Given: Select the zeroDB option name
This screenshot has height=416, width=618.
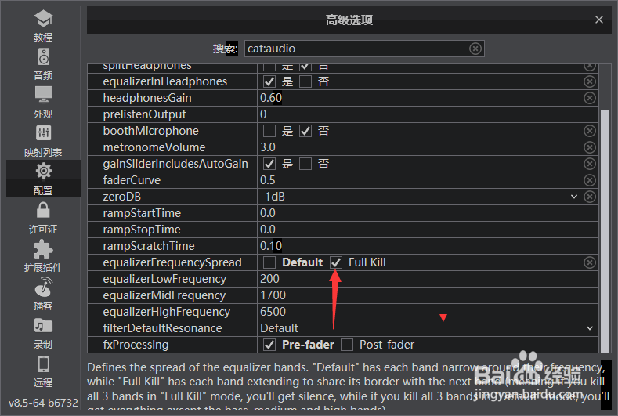Looking at the screenshot, I should pyautogui.click(x=121, y=197).
